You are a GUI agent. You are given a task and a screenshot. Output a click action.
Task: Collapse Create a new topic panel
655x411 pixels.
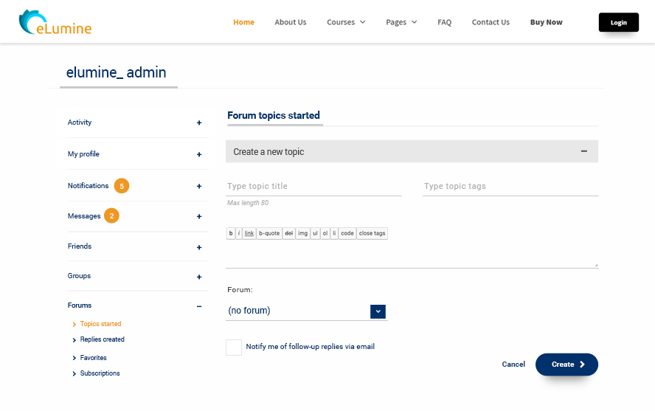(x=584, y=151)
